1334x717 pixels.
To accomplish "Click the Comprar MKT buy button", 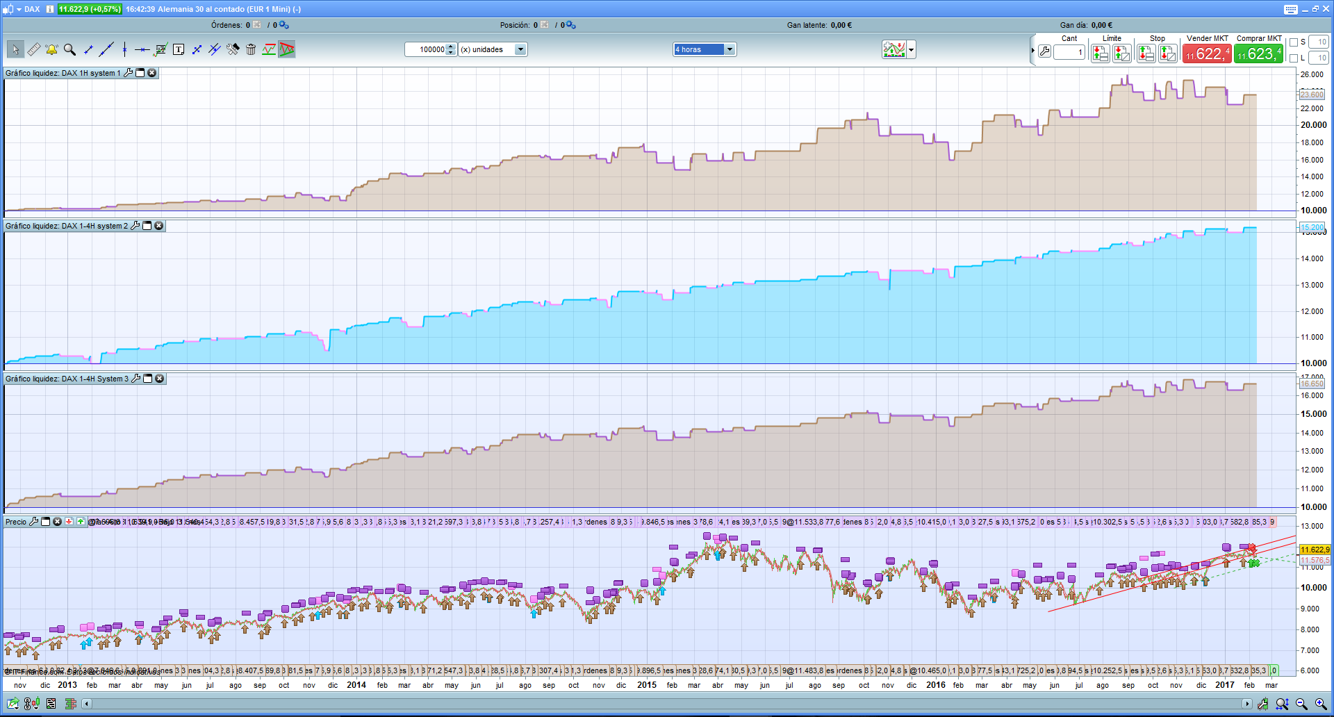I will [1258, 53].
